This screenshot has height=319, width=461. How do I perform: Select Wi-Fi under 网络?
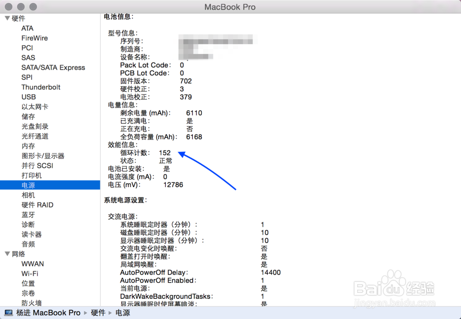(30, 273)
